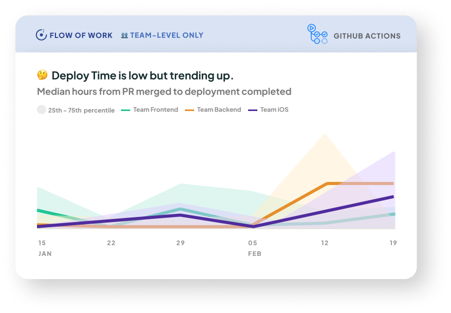Select the 22 date axis marker
This screenshot has width=451, height=313.
[111, 243]
